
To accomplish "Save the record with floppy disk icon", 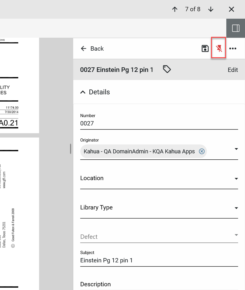I will point(205,49).
